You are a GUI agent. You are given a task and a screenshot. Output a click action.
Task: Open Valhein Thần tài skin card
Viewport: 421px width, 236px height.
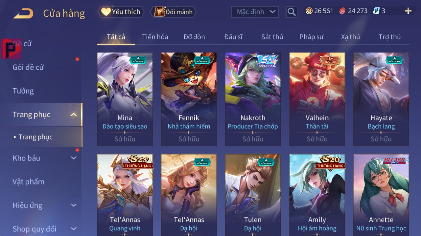point(317,99)
